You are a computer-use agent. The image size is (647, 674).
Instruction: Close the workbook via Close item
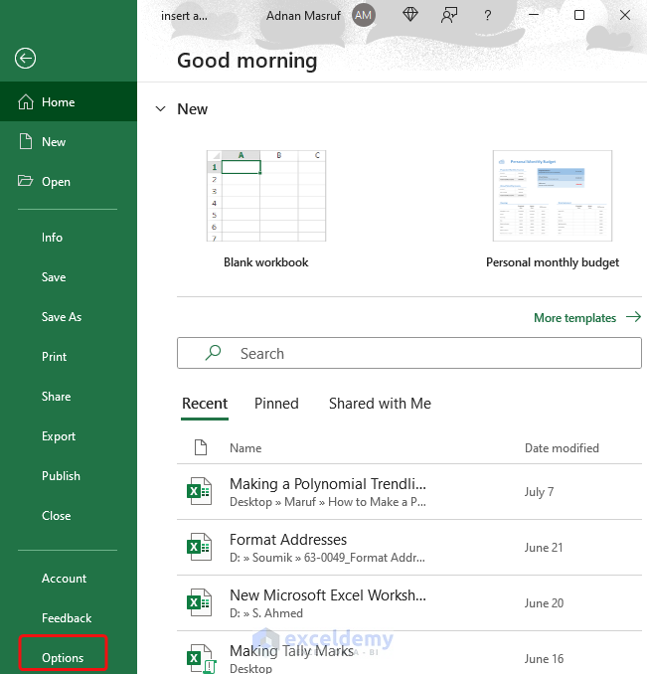pyautogui.click(x=57, y=516)
